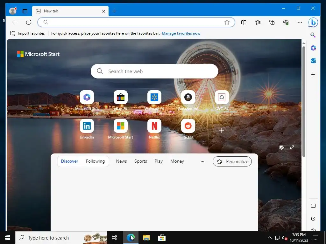Add a new quick link site
This screenshot has width=326, height=244.
pos(222,131)
